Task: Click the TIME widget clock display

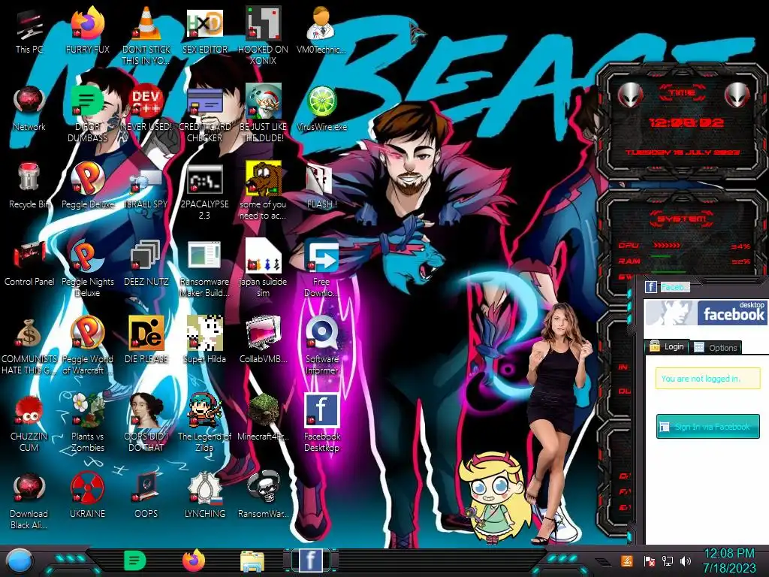Action: tap(685, 122)
